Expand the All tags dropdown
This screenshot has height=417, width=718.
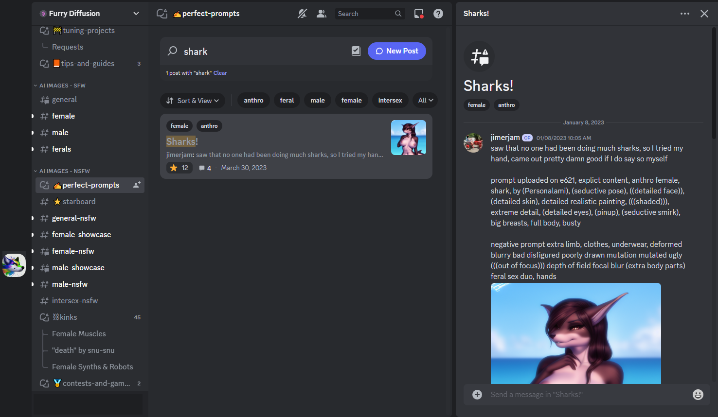(425, 101)
